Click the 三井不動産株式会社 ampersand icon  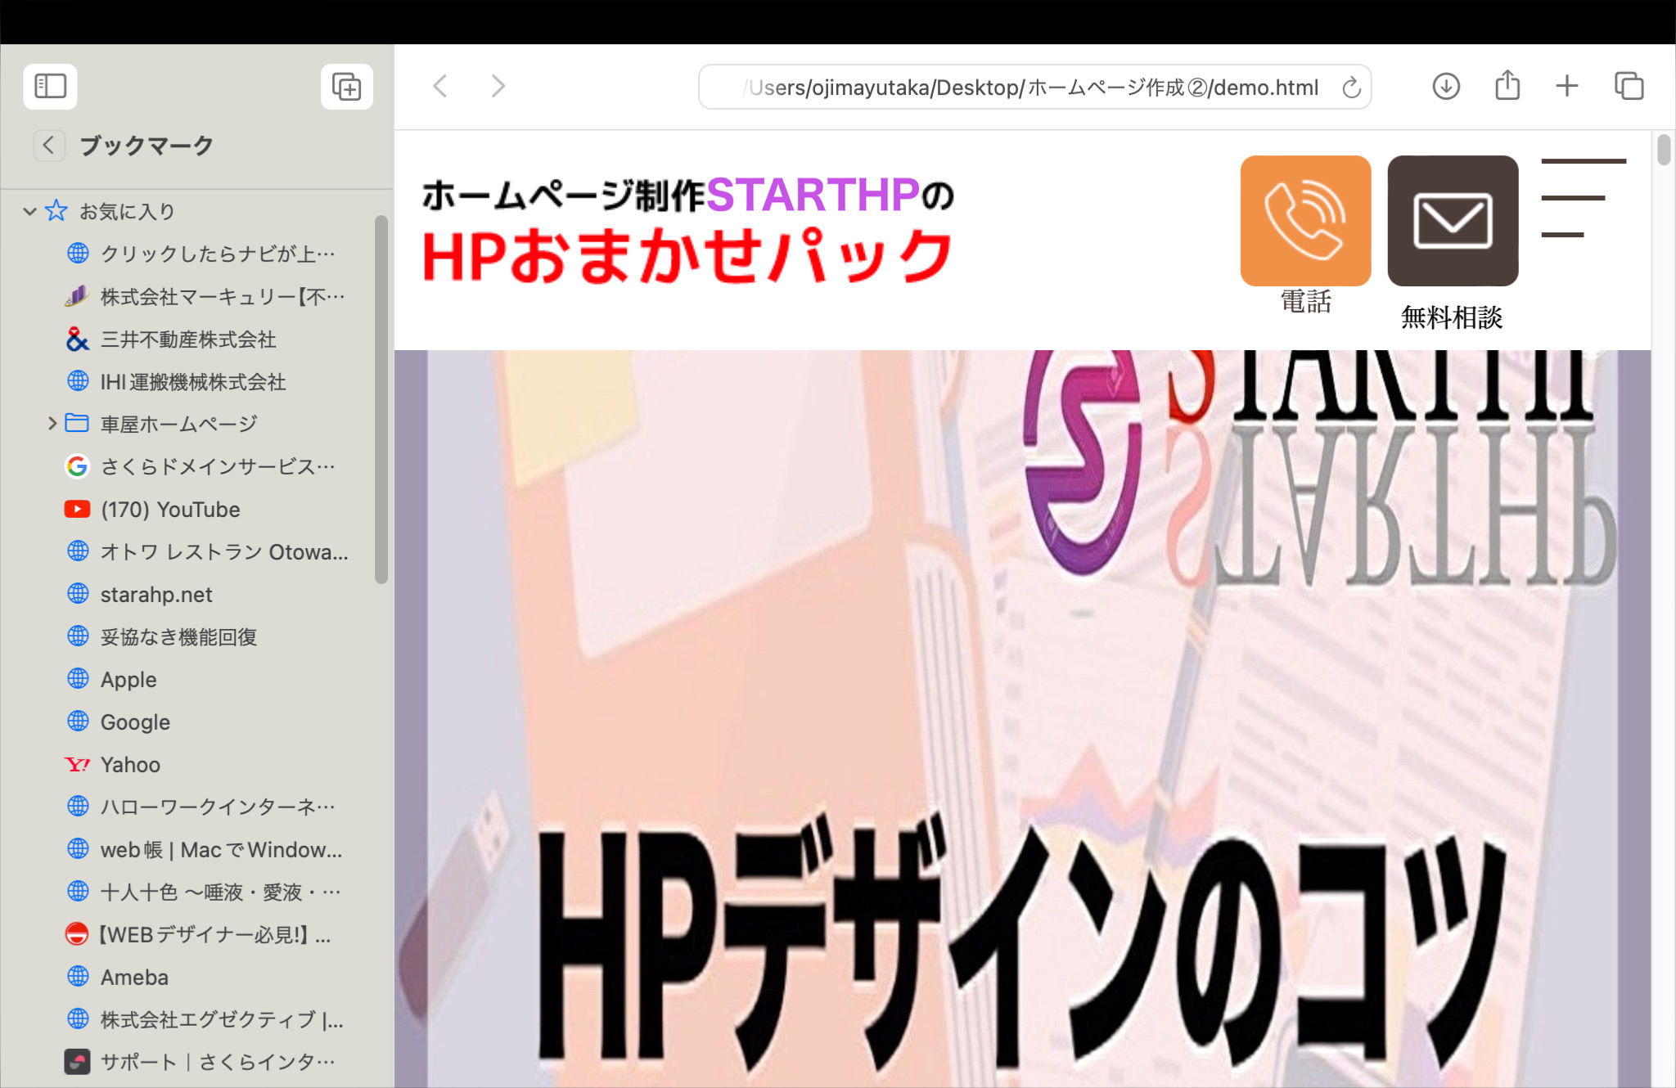click(x=77, y=339)
